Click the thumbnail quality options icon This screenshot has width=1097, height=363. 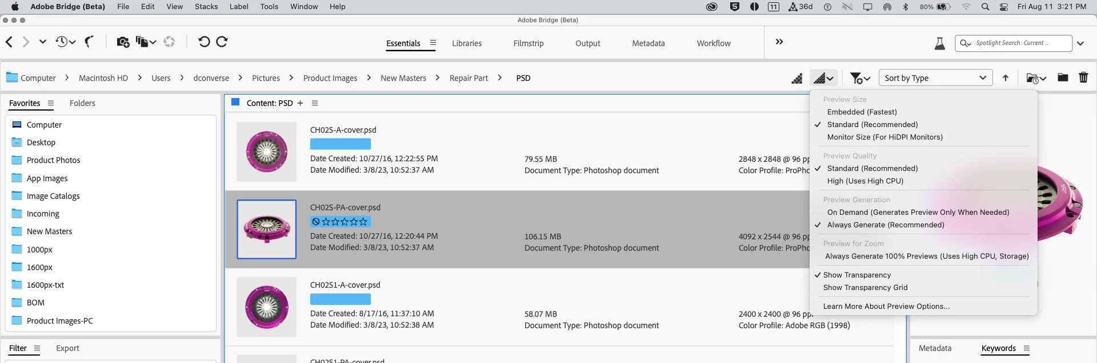(823, 78)
